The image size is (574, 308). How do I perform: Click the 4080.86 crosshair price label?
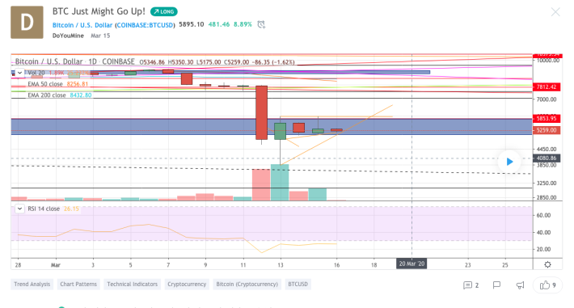click(x=547, y=158)
